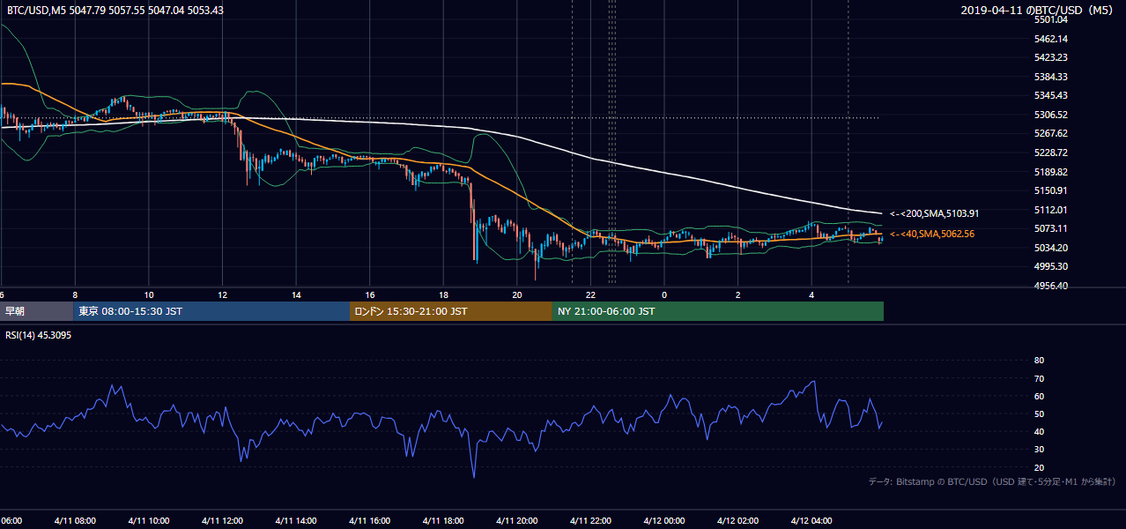The image size is (1126, 529).
Task: Click price axis label 5306.52
Action: click(1051, 115)
